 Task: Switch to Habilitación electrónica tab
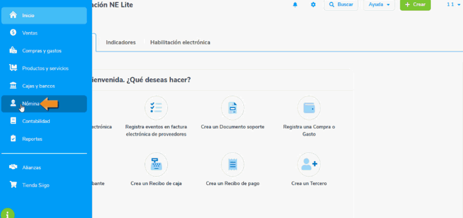point(180,42)
